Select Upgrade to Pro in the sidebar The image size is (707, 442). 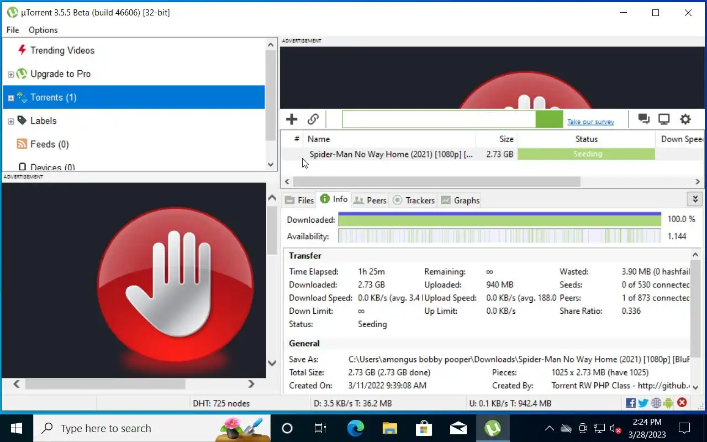point(60,74)
